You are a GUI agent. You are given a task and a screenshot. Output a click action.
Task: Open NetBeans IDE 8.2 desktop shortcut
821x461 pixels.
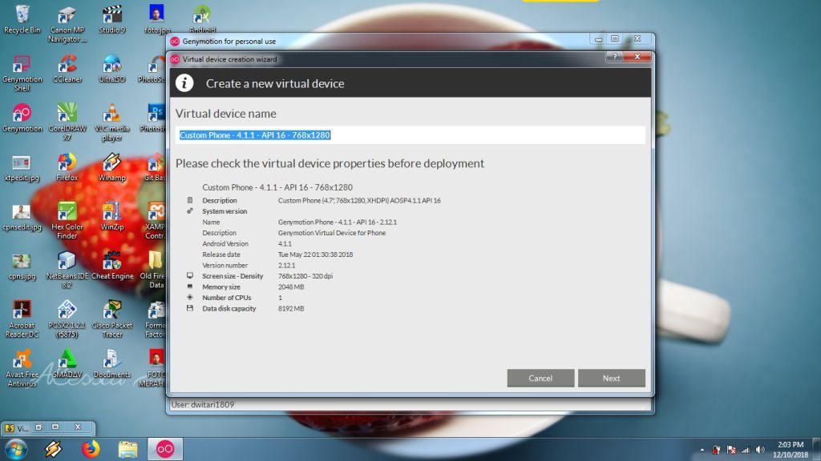(x=67, y=270)
